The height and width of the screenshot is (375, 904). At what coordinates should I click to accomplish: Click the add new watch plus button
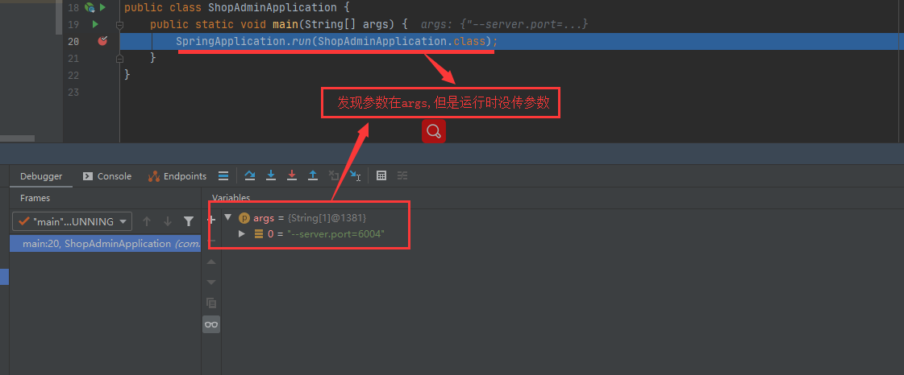point(211,220)
